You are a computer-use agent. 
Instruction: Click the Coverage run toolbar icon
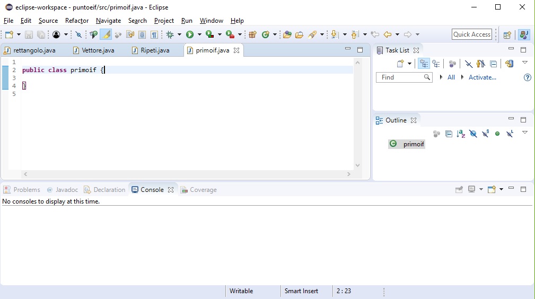point(210,34)
